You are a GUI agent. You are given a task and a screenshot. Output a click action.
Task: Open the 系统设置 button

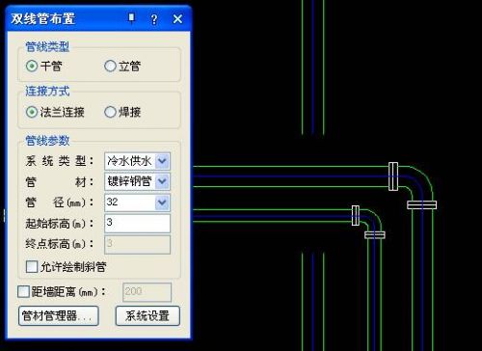click(x=147, y=316)
